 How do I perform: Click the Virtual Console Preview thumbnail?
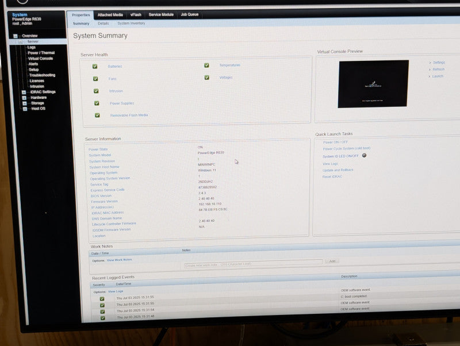coord(373,84)
